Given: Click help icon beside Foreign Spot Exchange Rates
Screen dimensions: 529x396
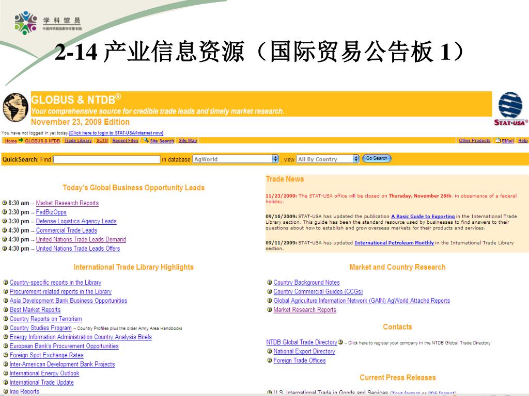Looking at the screenshot, I should (x=6, y=355).
